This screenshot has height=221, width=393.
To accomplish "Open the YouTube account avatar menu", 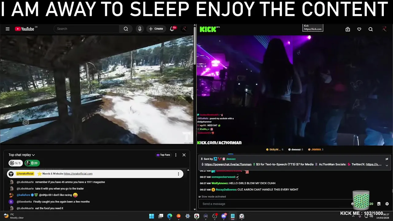I will (184, 29).
